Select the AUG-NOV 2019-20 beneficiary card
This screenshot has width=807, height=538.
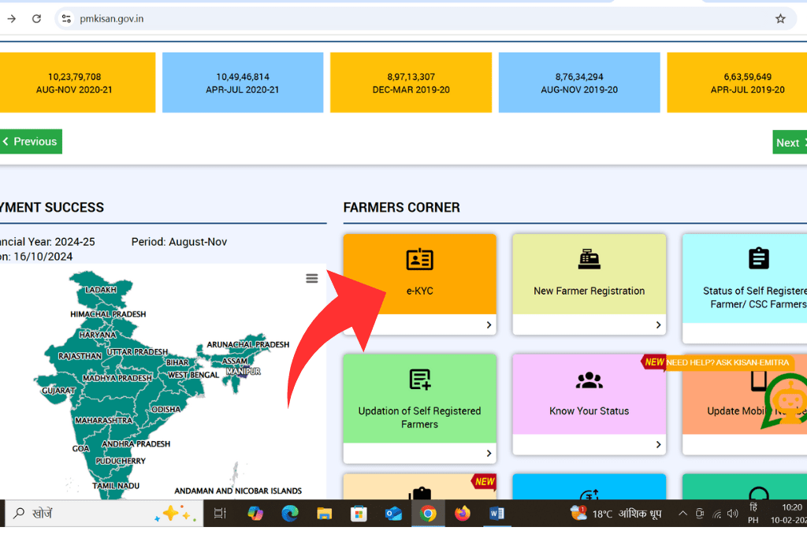point(579,82)
